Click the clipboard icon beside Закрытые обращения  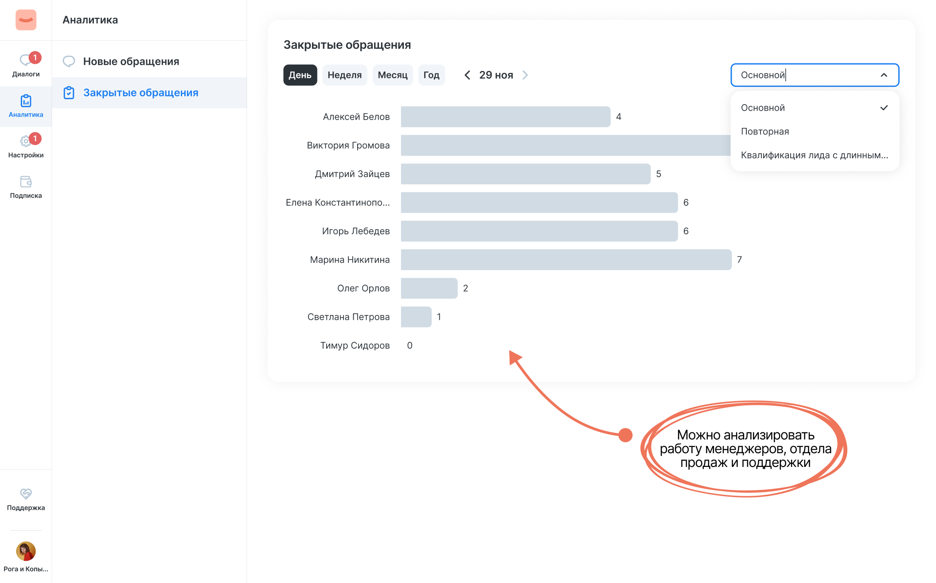70,92
